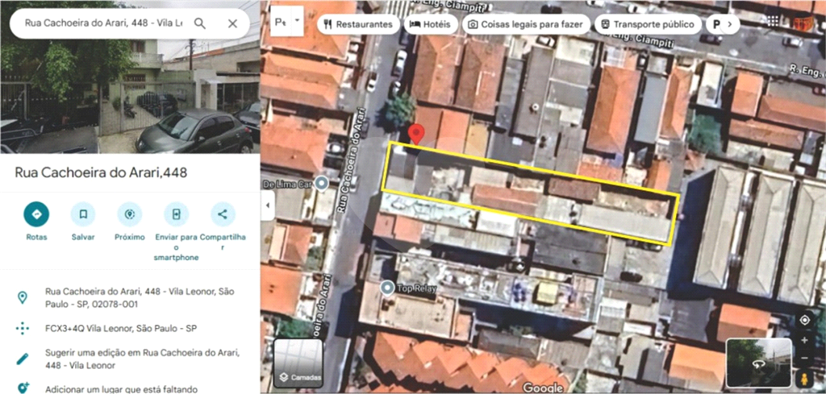Select the Restaurantes category chip
The image size is (826, 394).
358,24
